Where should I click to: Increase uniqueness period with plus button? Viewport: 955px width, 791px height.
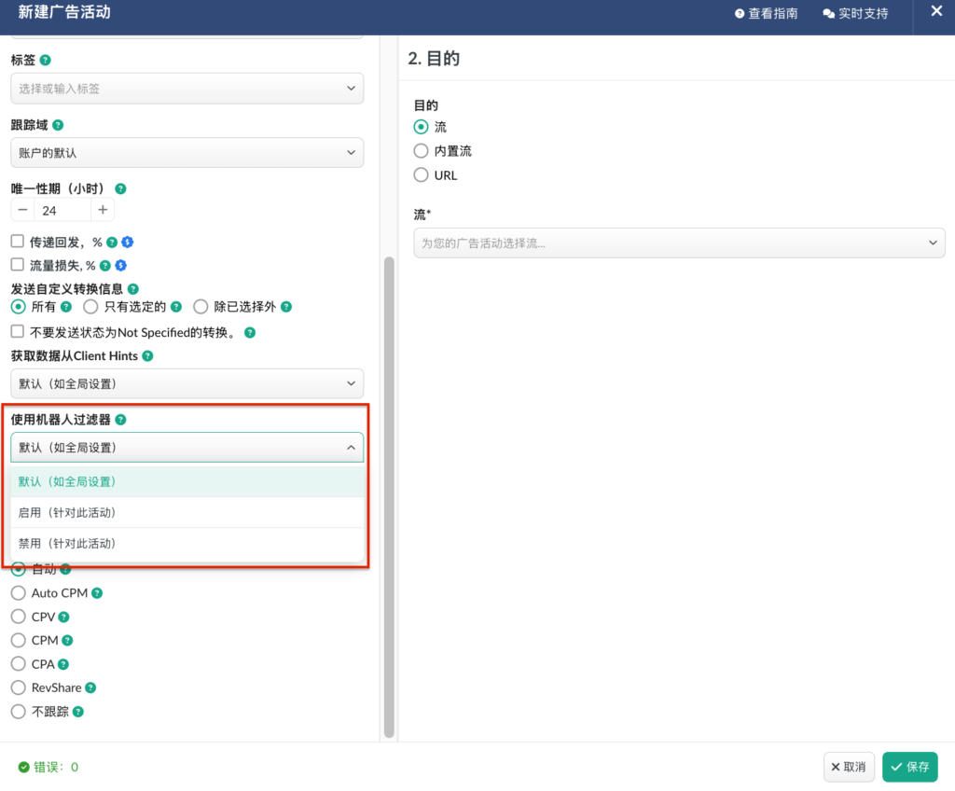pyautogui.click(x=103, y=210)
